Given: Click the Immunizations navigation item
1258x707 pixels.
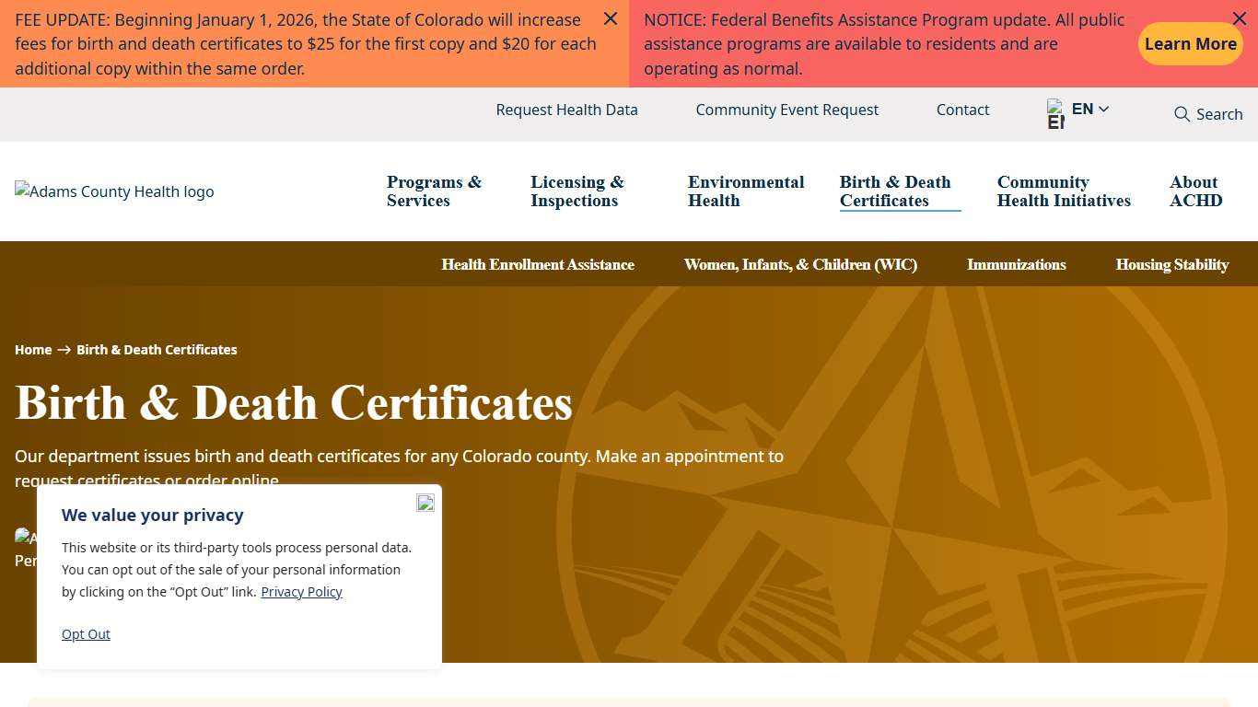Looking at the screenshot, I should tap(1016, 264).
